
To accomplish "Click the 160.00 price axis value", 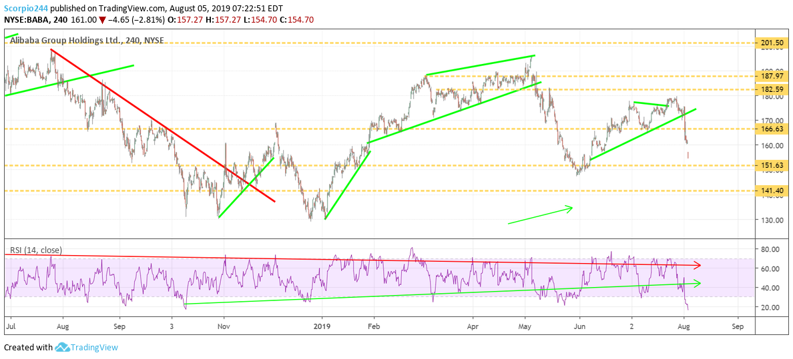I will pos(773,145).
